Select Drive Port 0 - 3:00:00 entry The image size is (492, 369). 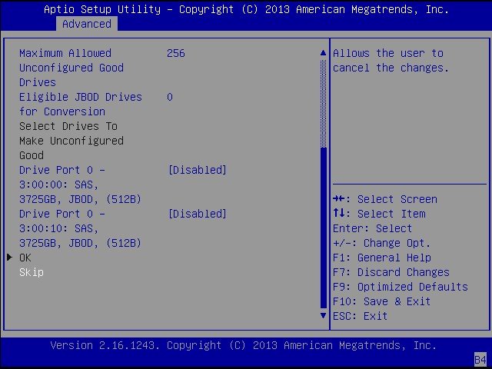80,184
